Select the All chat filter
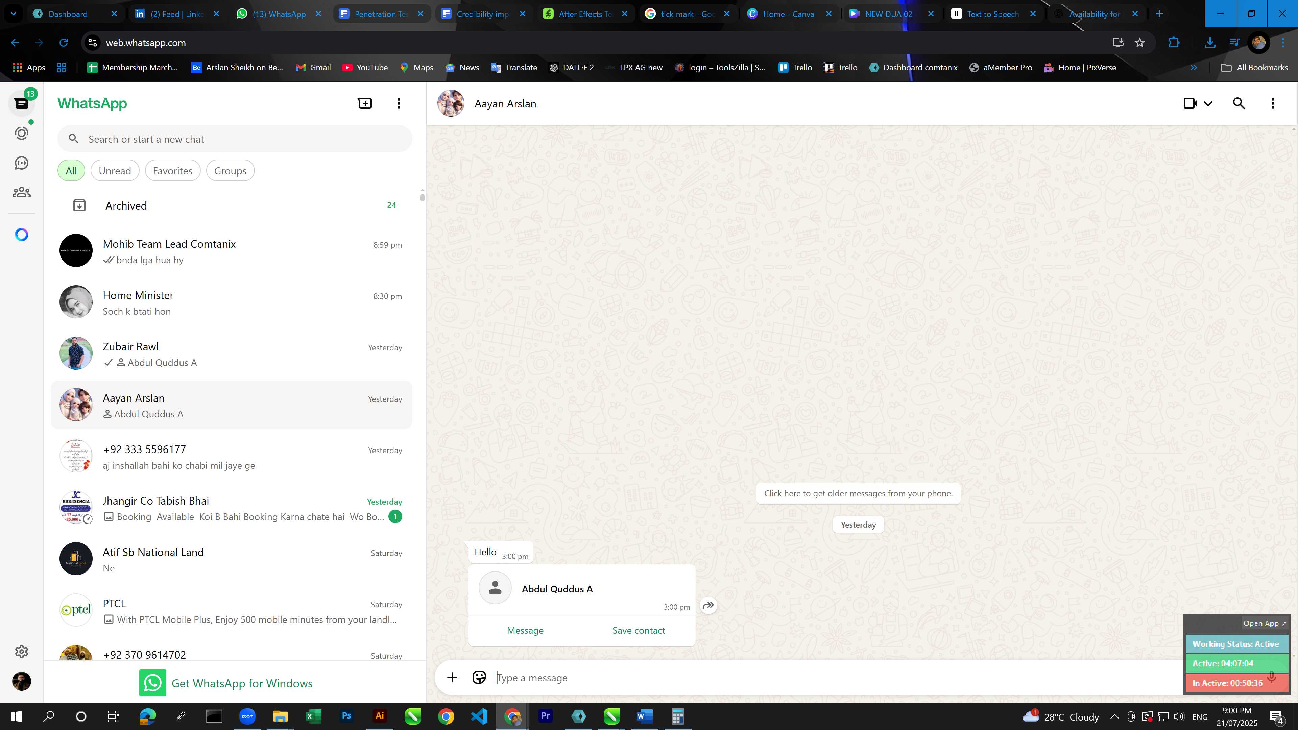Viewport: 1298px width, 730px height. (71, 171)
